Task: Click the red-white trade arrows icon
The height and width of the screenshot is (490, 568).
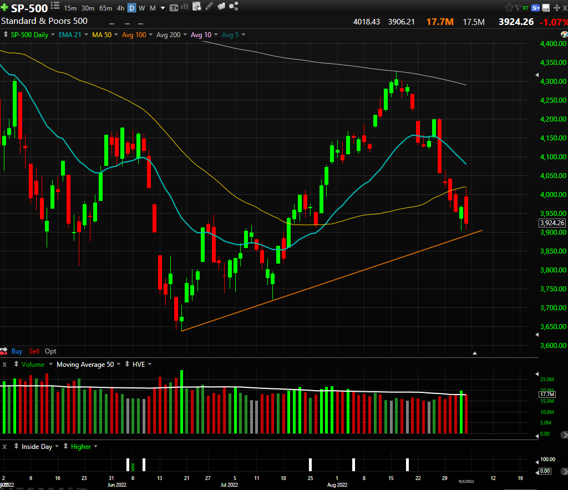Action: (x=4, y=351)
